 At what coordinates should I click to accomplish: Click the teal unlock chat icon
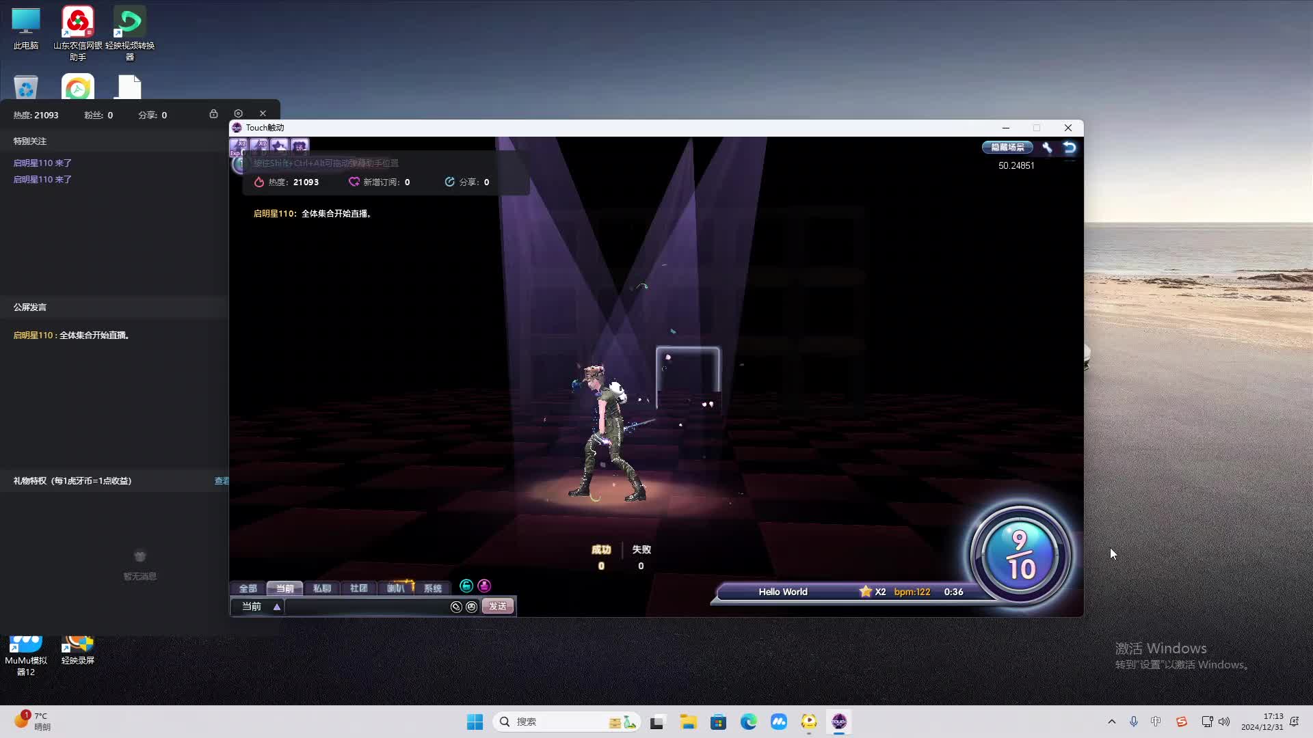[x=466, y=586]
